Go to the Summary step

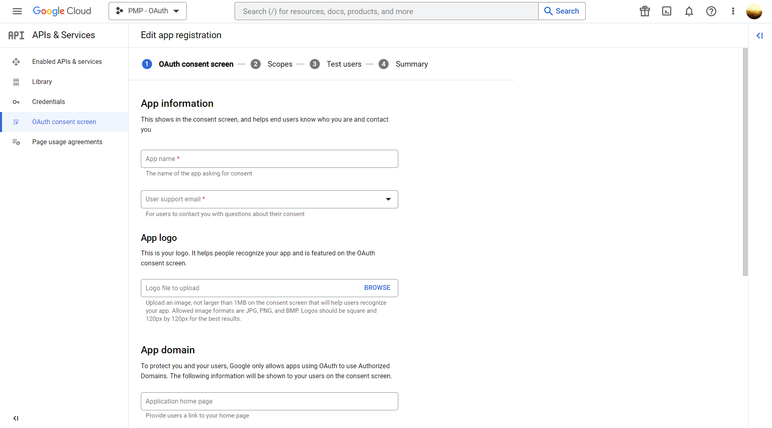coord(412,64)
